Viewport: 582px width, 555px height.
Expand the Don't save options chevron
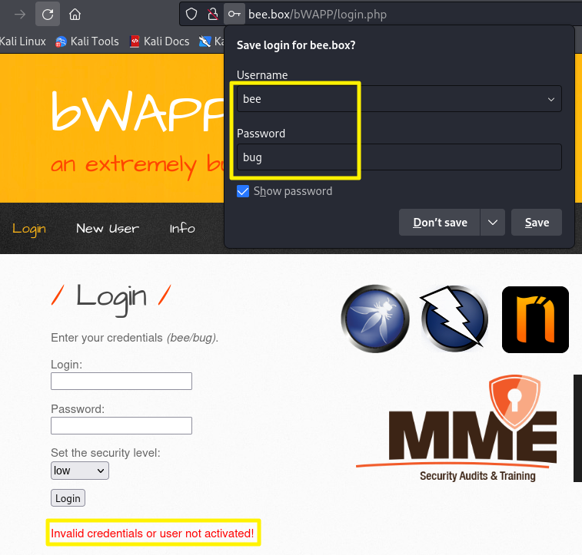click(493, 223)
